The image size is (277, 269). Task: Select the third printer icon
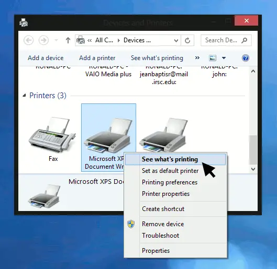click(x=163, y=135)
